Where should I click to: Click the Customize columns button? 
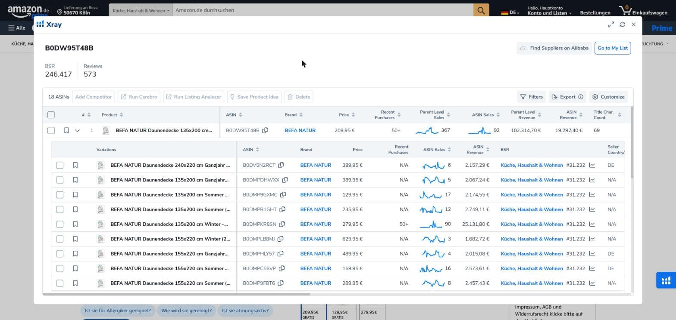click(x=608, y=97)
